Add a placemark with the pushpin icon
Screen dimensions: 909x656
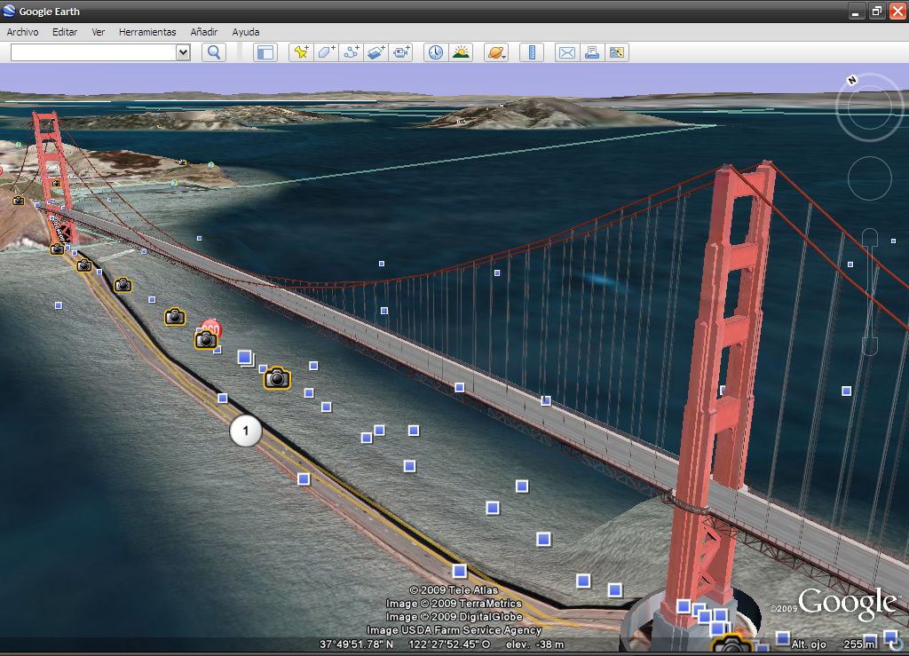(301, 52)
